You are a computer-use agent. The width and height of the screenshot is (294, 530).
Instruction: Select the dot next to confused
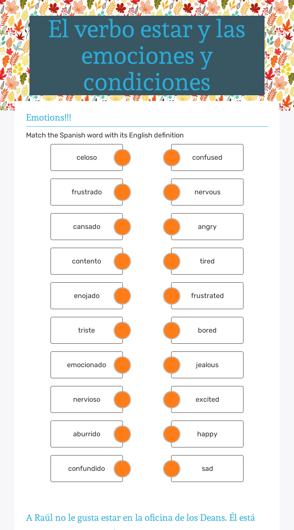tap(171, 157)
